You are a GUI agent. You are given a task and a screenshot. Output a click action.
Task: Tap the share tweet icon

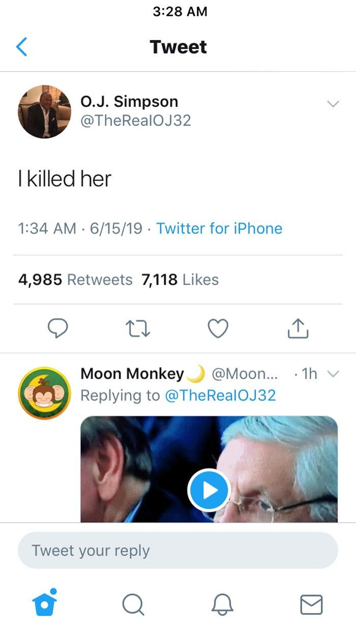[x=298, y=329]
